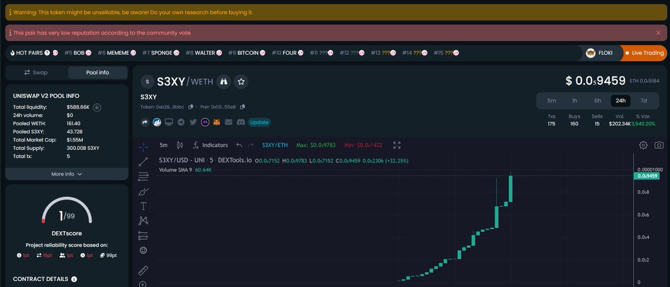Viewport: 670px width, 287px height.
Task: Select the pattern nodes drawing tool
Action: (143, 221)
